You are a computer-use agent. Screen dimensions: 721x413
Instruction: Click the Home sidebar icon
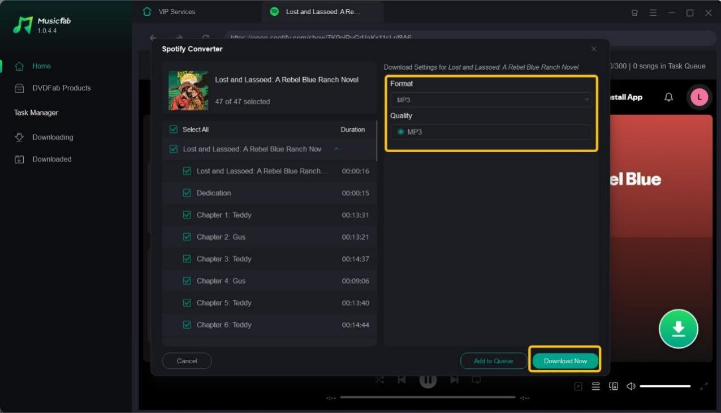(19, 66)
